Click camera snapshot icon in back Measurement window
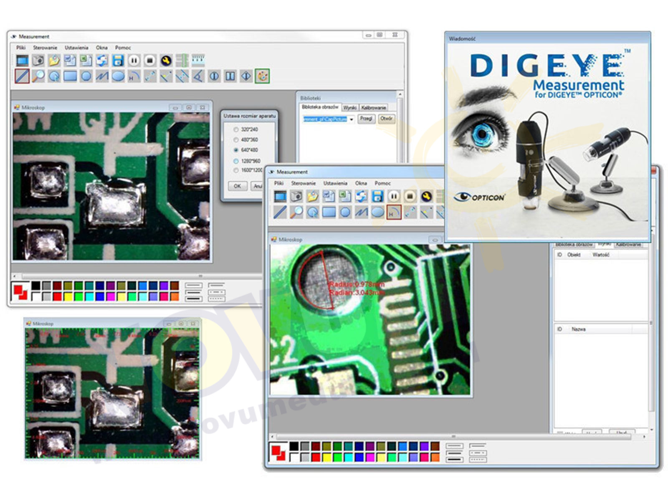Screen dimensions: 668x501 tap(38, 61)
